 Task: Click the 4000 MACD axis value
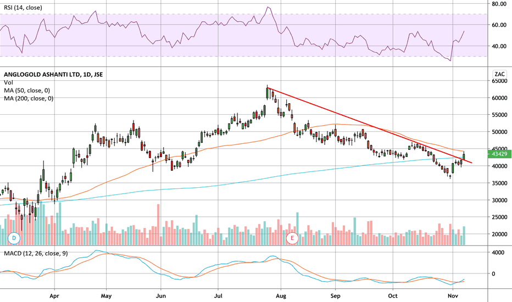coord(498,253)
